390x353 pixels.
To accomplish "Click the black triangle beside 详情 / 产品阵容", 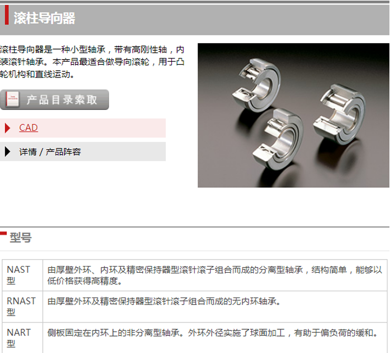I will tap(8, 151).
